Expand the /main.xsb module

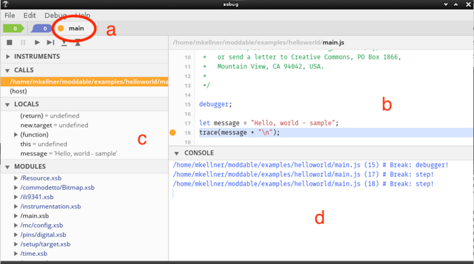tap(16, 216)
